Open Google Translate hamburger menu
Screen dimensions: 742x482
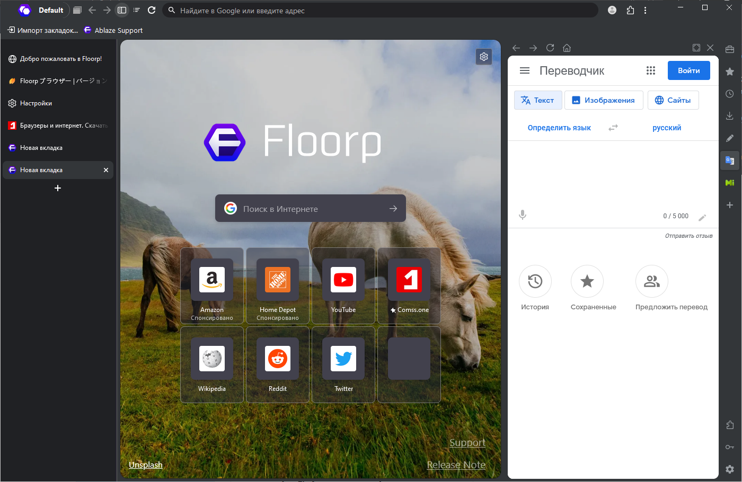tap(525, 70)
